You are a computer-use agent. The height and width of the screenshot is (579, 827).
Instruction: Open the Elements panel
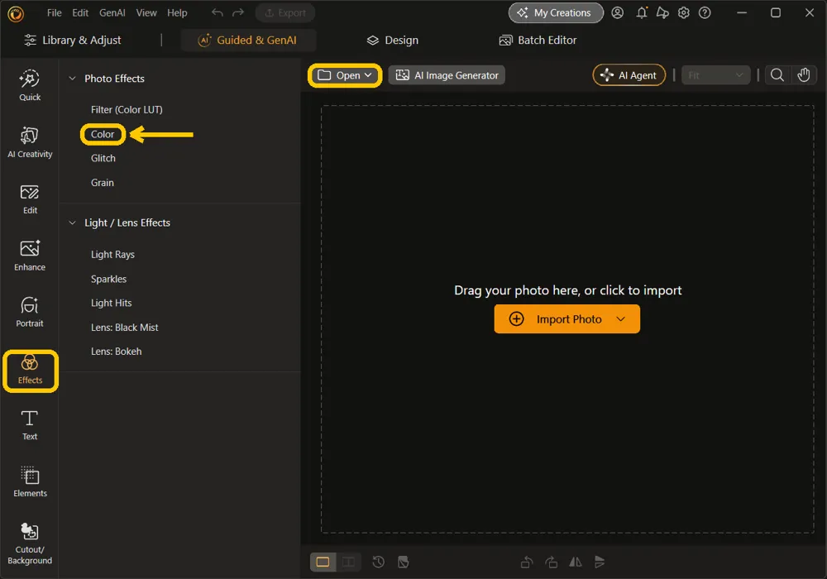click(x=30, y=481)
